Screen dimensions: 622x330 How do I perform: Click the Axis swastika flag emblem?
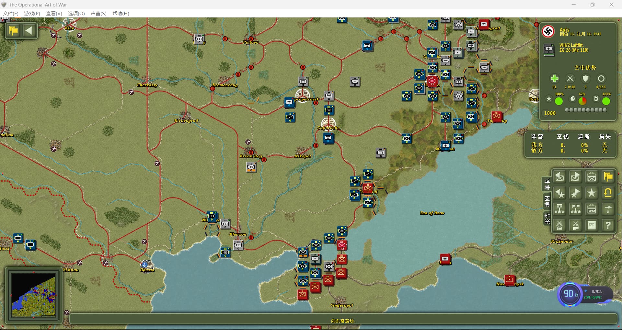[548, 31]
